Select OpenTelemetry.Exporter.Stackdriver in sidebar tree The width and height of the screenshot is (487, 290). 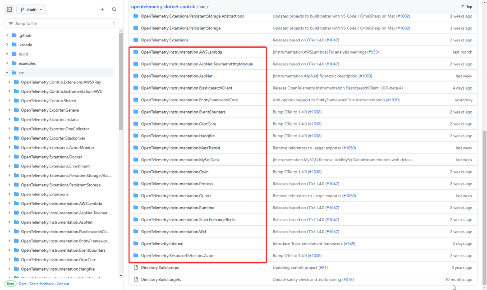click(53, 138)
